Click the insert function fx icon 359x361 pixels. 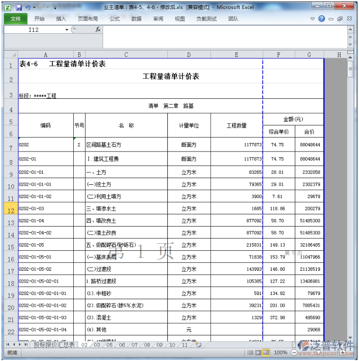98,29
